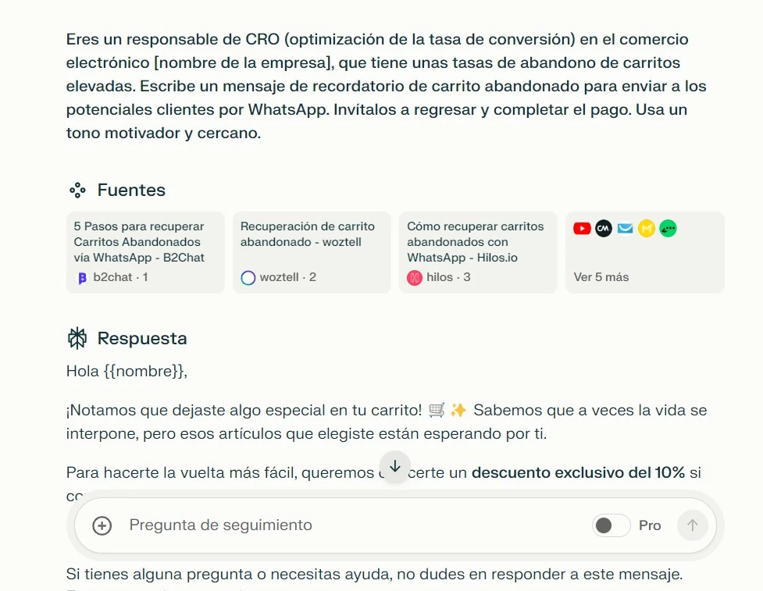Image resolution: width=763 pixels, height=591 pixels.
Task: Click the branch icon beside Fuentes
Action: 77,190
